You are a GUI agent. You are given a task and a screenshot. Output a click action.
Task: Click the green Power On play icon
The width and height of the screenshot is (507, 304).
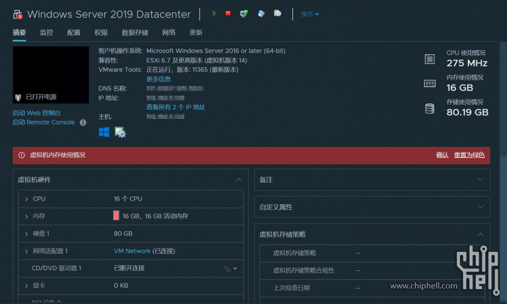(214, 13)
